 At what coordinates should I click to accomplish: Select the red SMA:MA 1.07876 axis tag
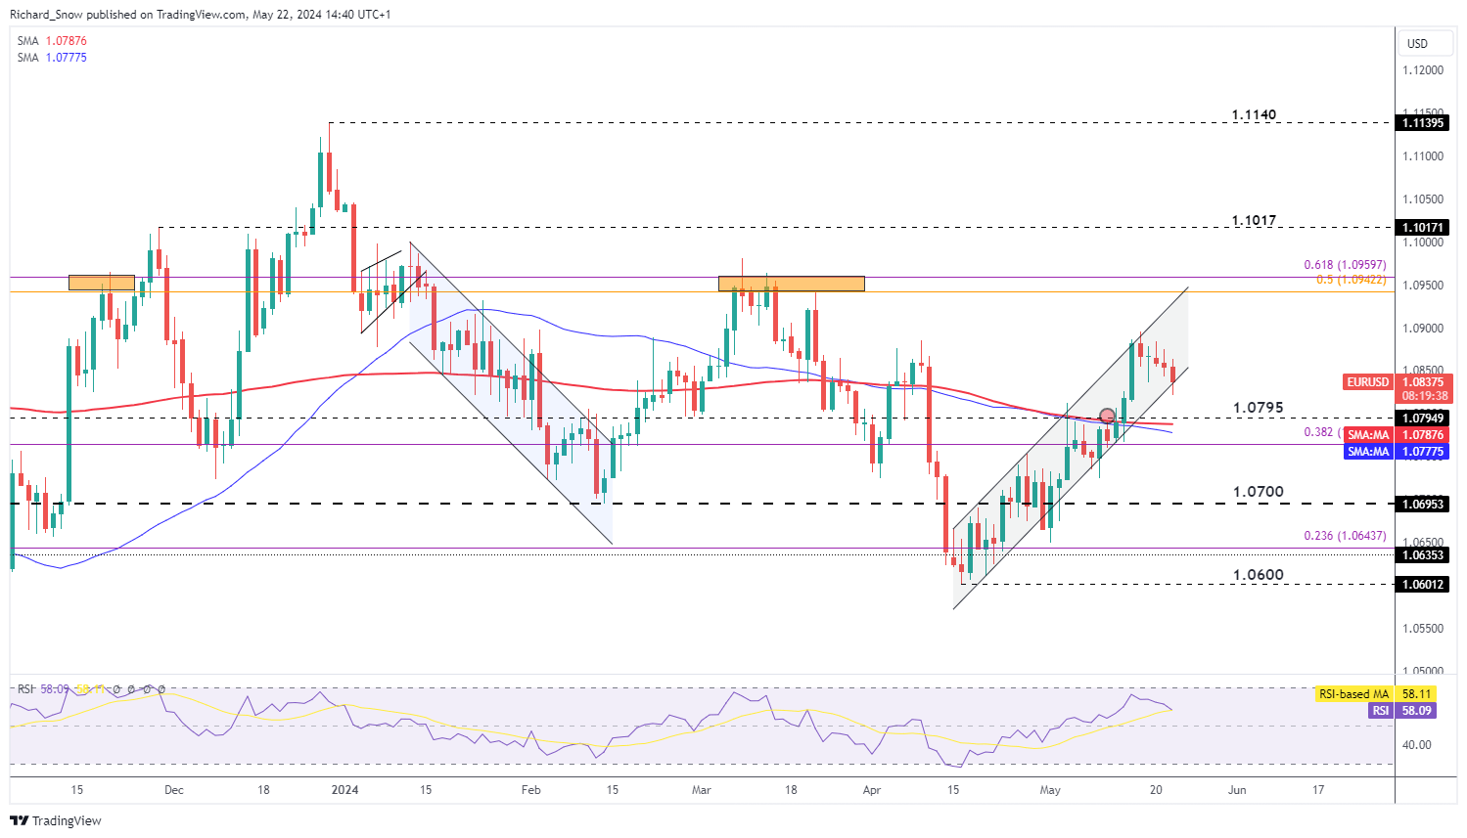(x=1397, y=435)
